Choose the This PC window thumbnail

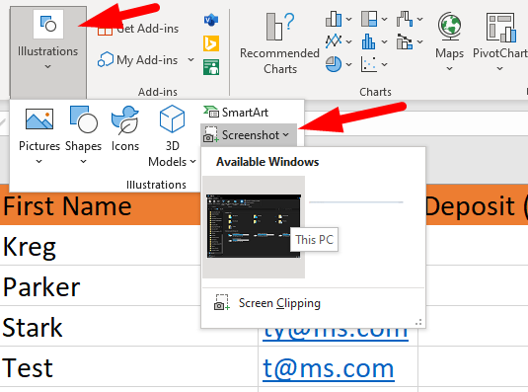tap(254, 227)
